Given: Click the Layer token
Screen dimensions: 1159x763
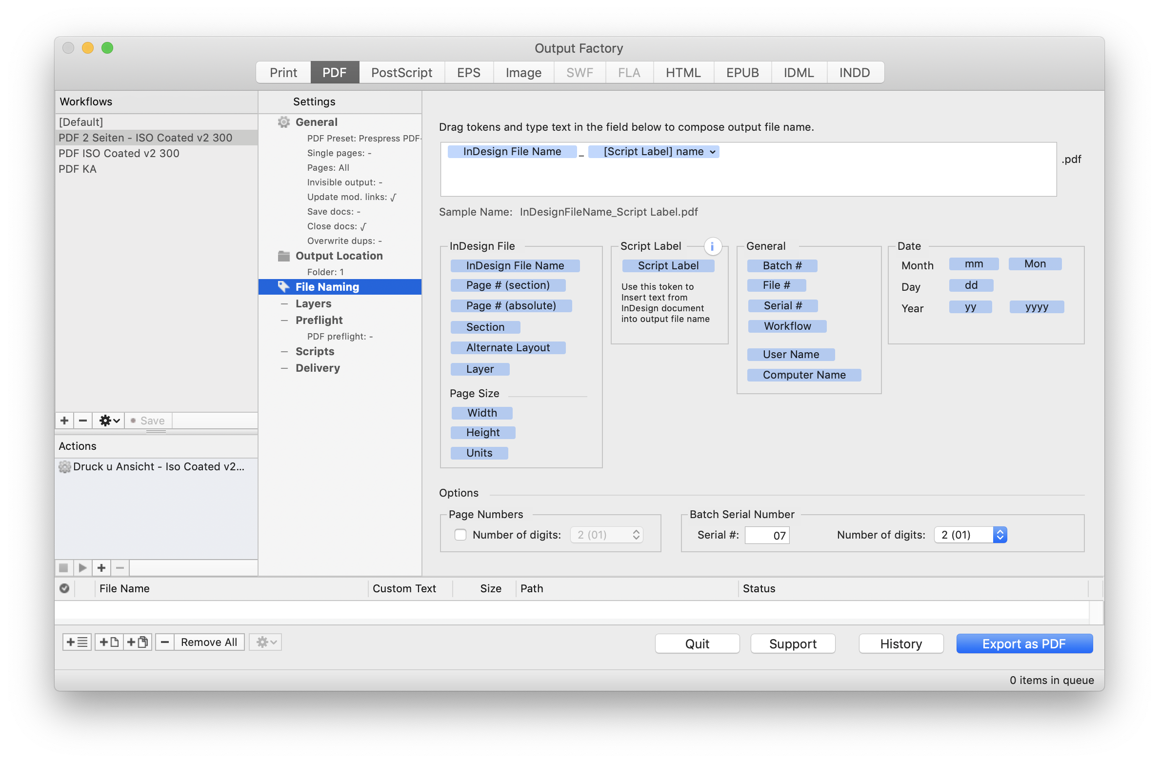Looking at the screenshot, I should [480, 369].
